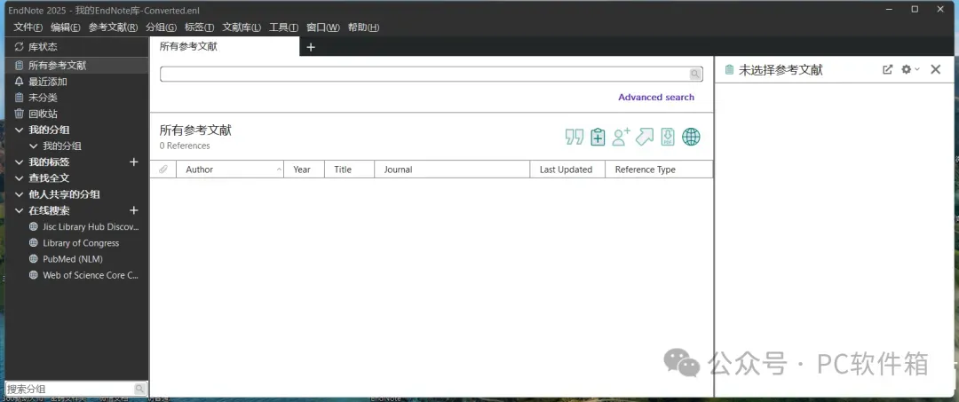
Task: Open the 文件(F) menu
Action: point(28,28)
